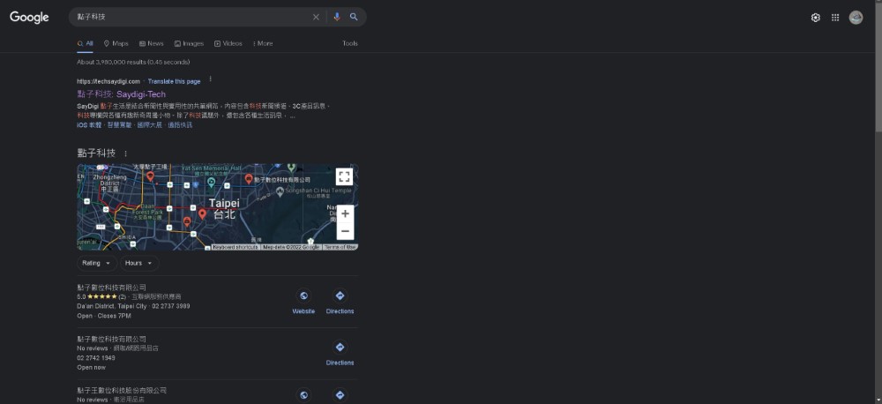Image resolution: width=882 pixels, height=404 pixels.
Task: Expand the Rating filter dropdown
Action: pyautogui.click(x=96, y=263)
